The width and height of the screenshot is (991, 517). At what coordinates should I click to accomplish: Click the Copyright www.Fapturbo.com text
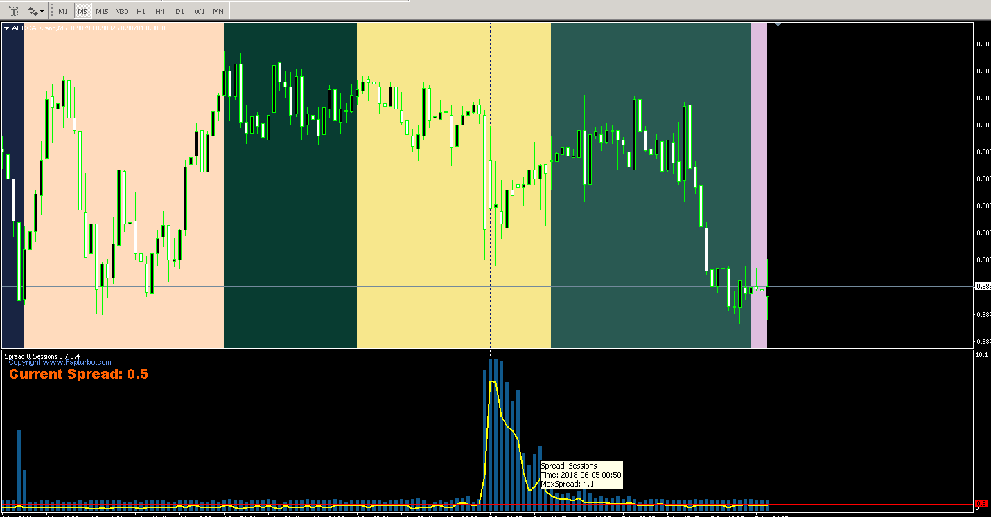pyautogui.click(x=60, y=362)
